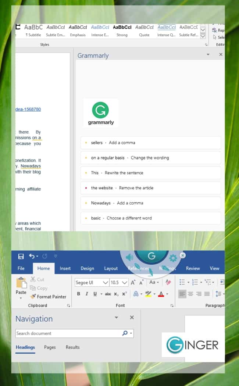The width and height of the screenshot is (239, 386).
Task: Click the Redo icon in title bar
Action: tap(44, 256)
